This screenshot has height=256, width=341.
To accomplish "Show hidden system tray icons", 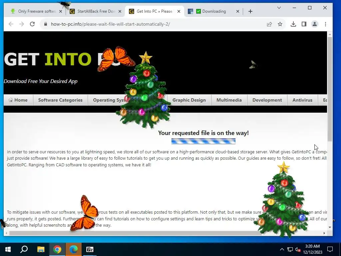I will pos(282,249).
